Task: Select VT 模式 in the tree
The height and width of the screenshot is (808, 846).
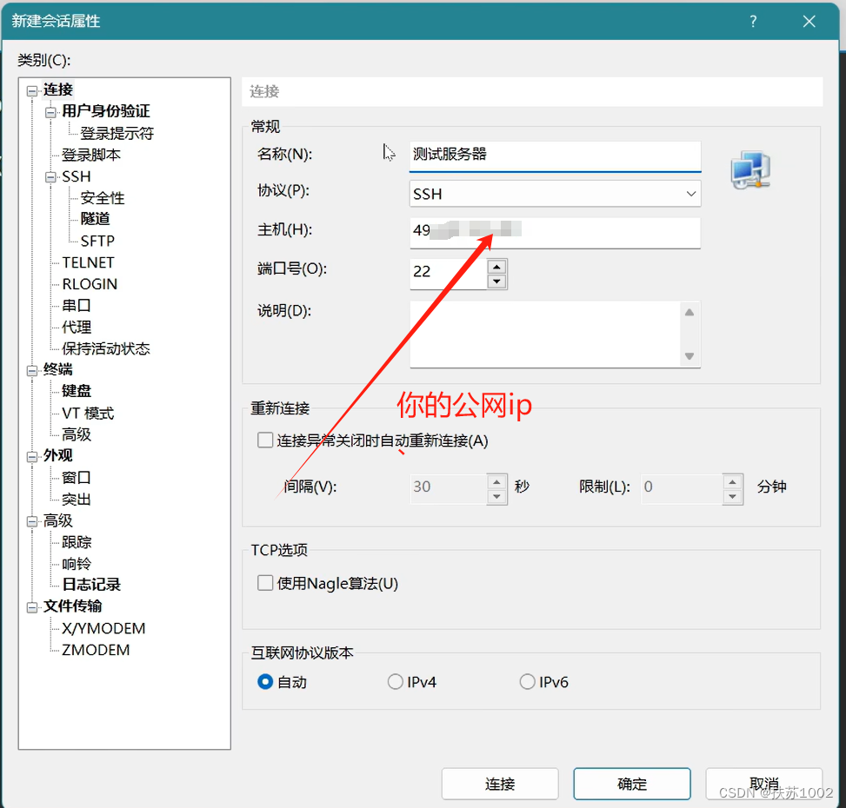Action: pyautogui.click(x=88, y=414)
